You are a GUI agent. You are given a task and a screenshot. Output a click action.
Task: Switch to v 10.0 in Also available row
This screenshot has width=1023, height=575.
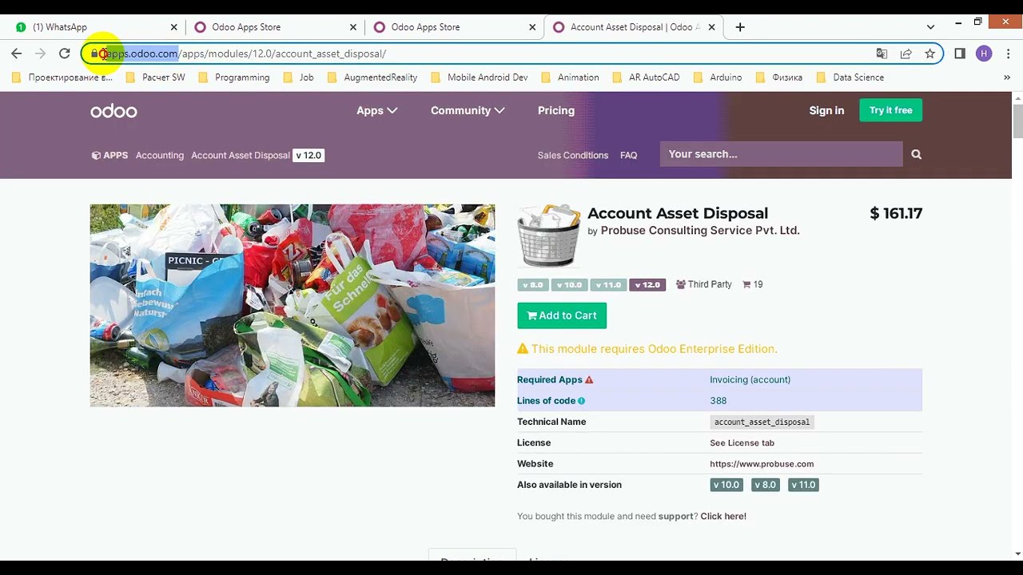coord(726,485)
